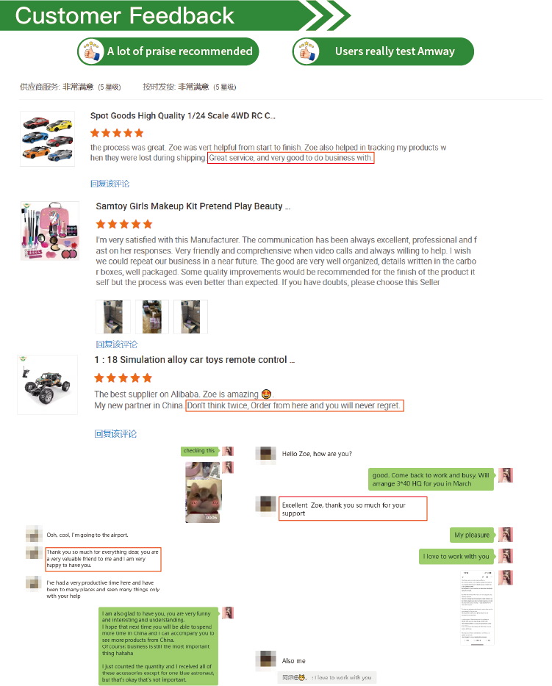The width and height of the screenshot is (552, 686).
Task: View the second review photo of packed boxes
Action: click(152, 317)
